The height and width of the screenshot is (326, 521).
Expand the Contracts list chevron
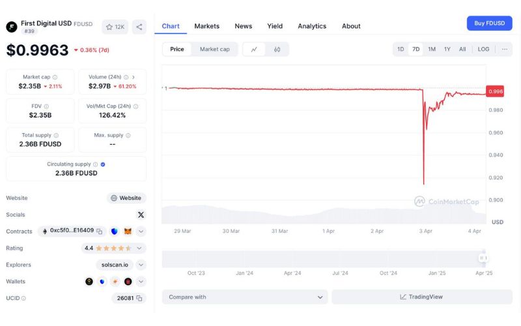point(141,231)
